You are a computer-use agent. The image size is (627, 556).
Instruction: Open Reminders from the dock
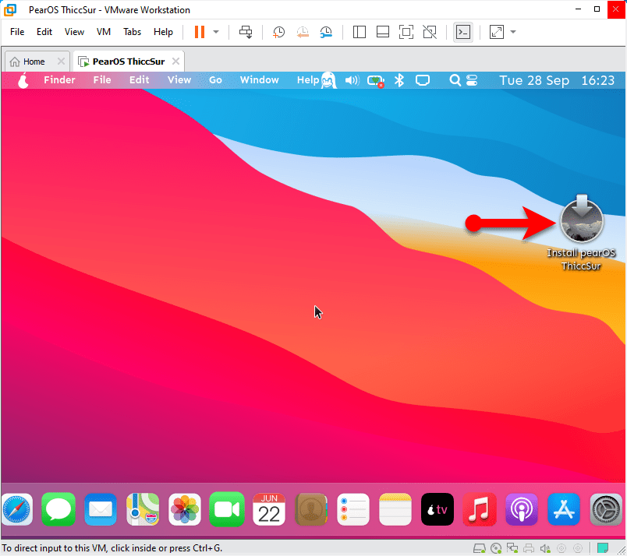(353, 509)
